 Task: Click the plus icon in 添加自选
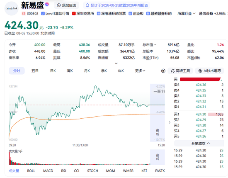(x=58, y=5)
